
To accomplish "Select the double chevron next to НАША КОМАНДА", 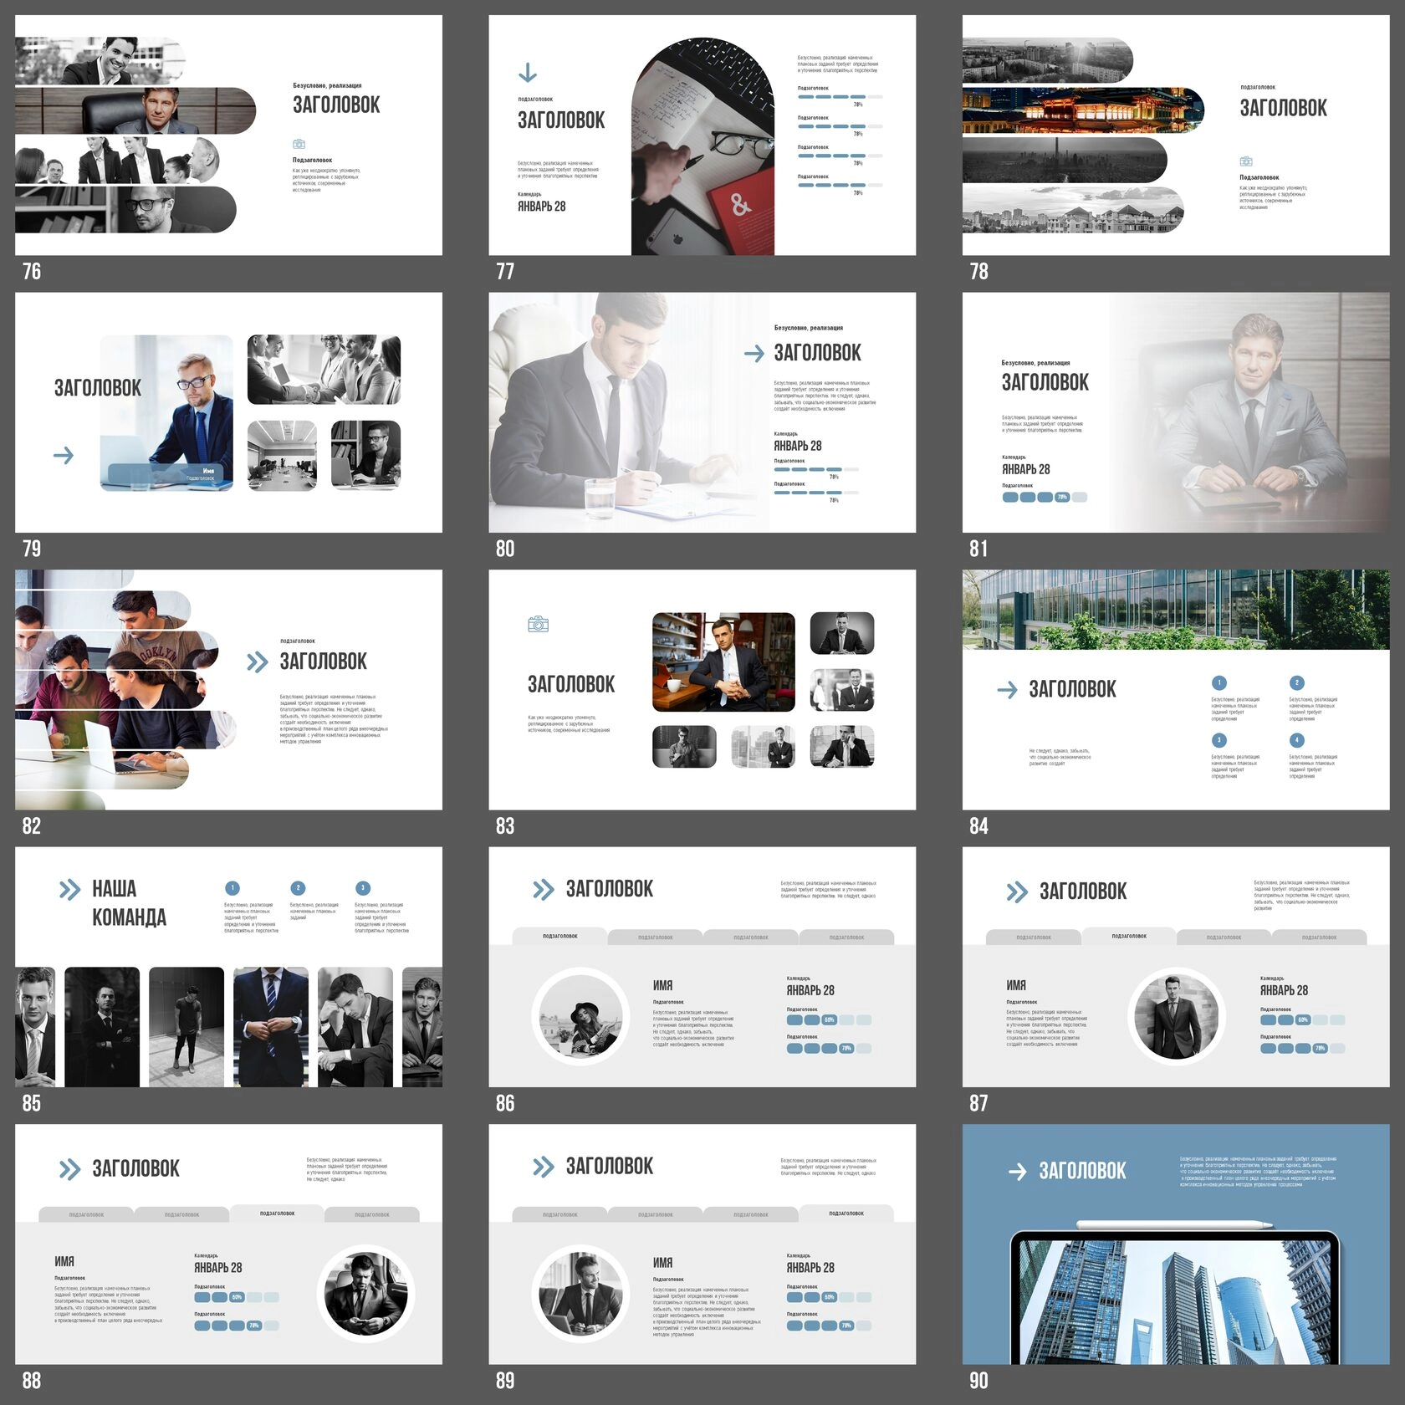I will pos(69,890).
